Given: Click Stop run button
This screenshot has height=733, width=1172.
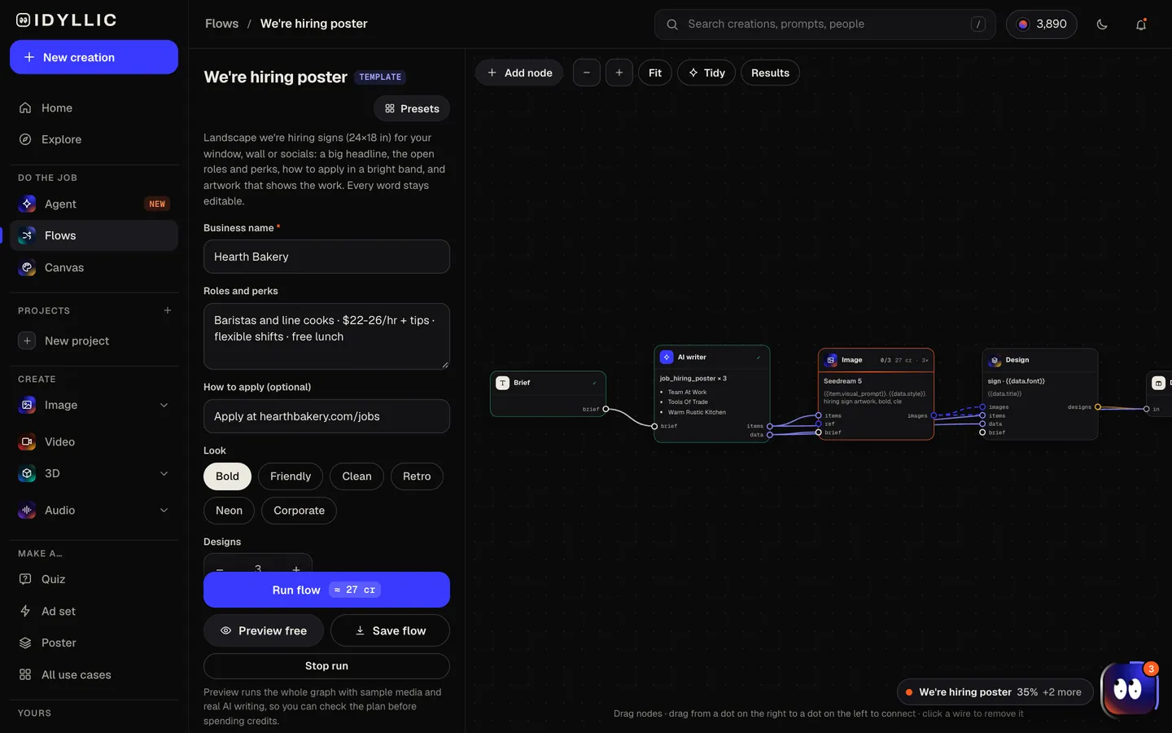Looking at the screenshot, I should point(326,666).
